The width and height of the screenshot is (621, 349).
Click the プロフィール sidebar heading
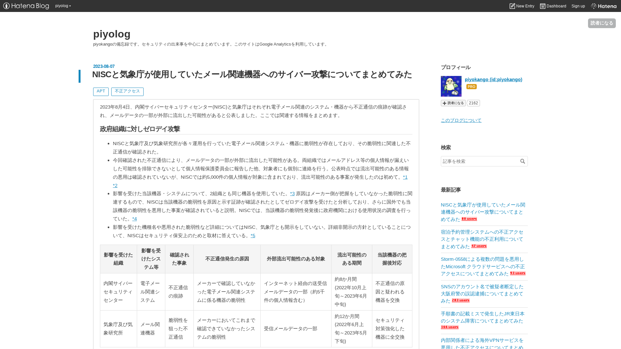[456, 68]
